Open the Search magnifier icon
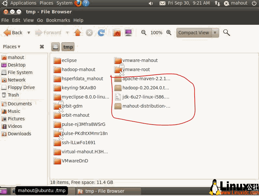 coord(227,33)
